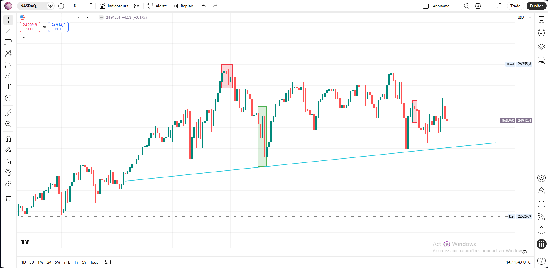Expand the collapsed indicator legend chevron
The width and height of the screenshot is (548, 268).
click(24, 37)
